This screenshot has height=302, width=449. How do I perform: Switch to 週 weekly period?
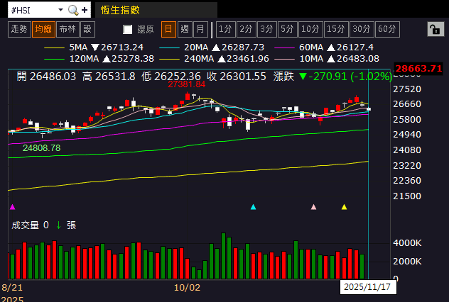point(185,29)
